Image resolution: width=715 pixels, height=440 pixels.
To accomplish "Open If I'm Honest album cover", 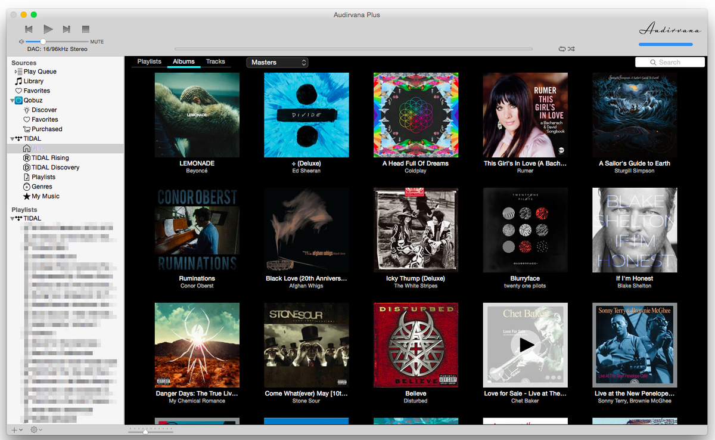I will coord(635,230).
